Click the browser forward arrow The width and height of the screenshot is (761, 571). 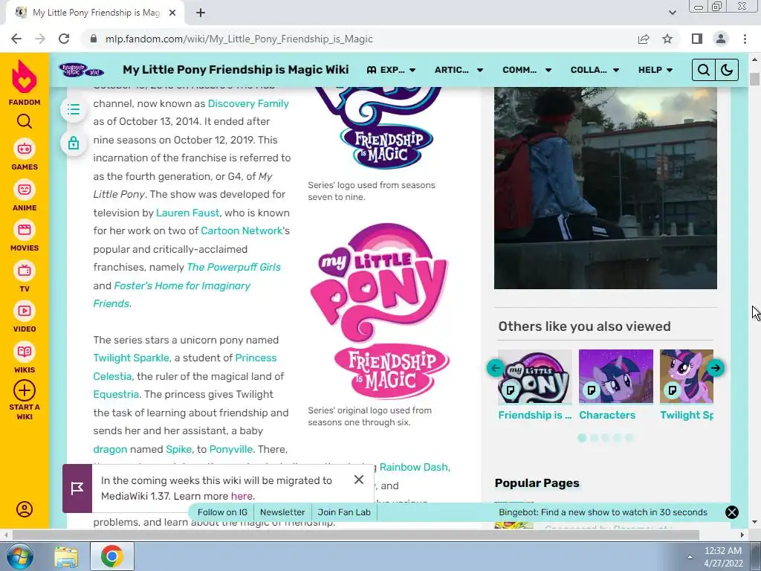(x=40, y=39)
